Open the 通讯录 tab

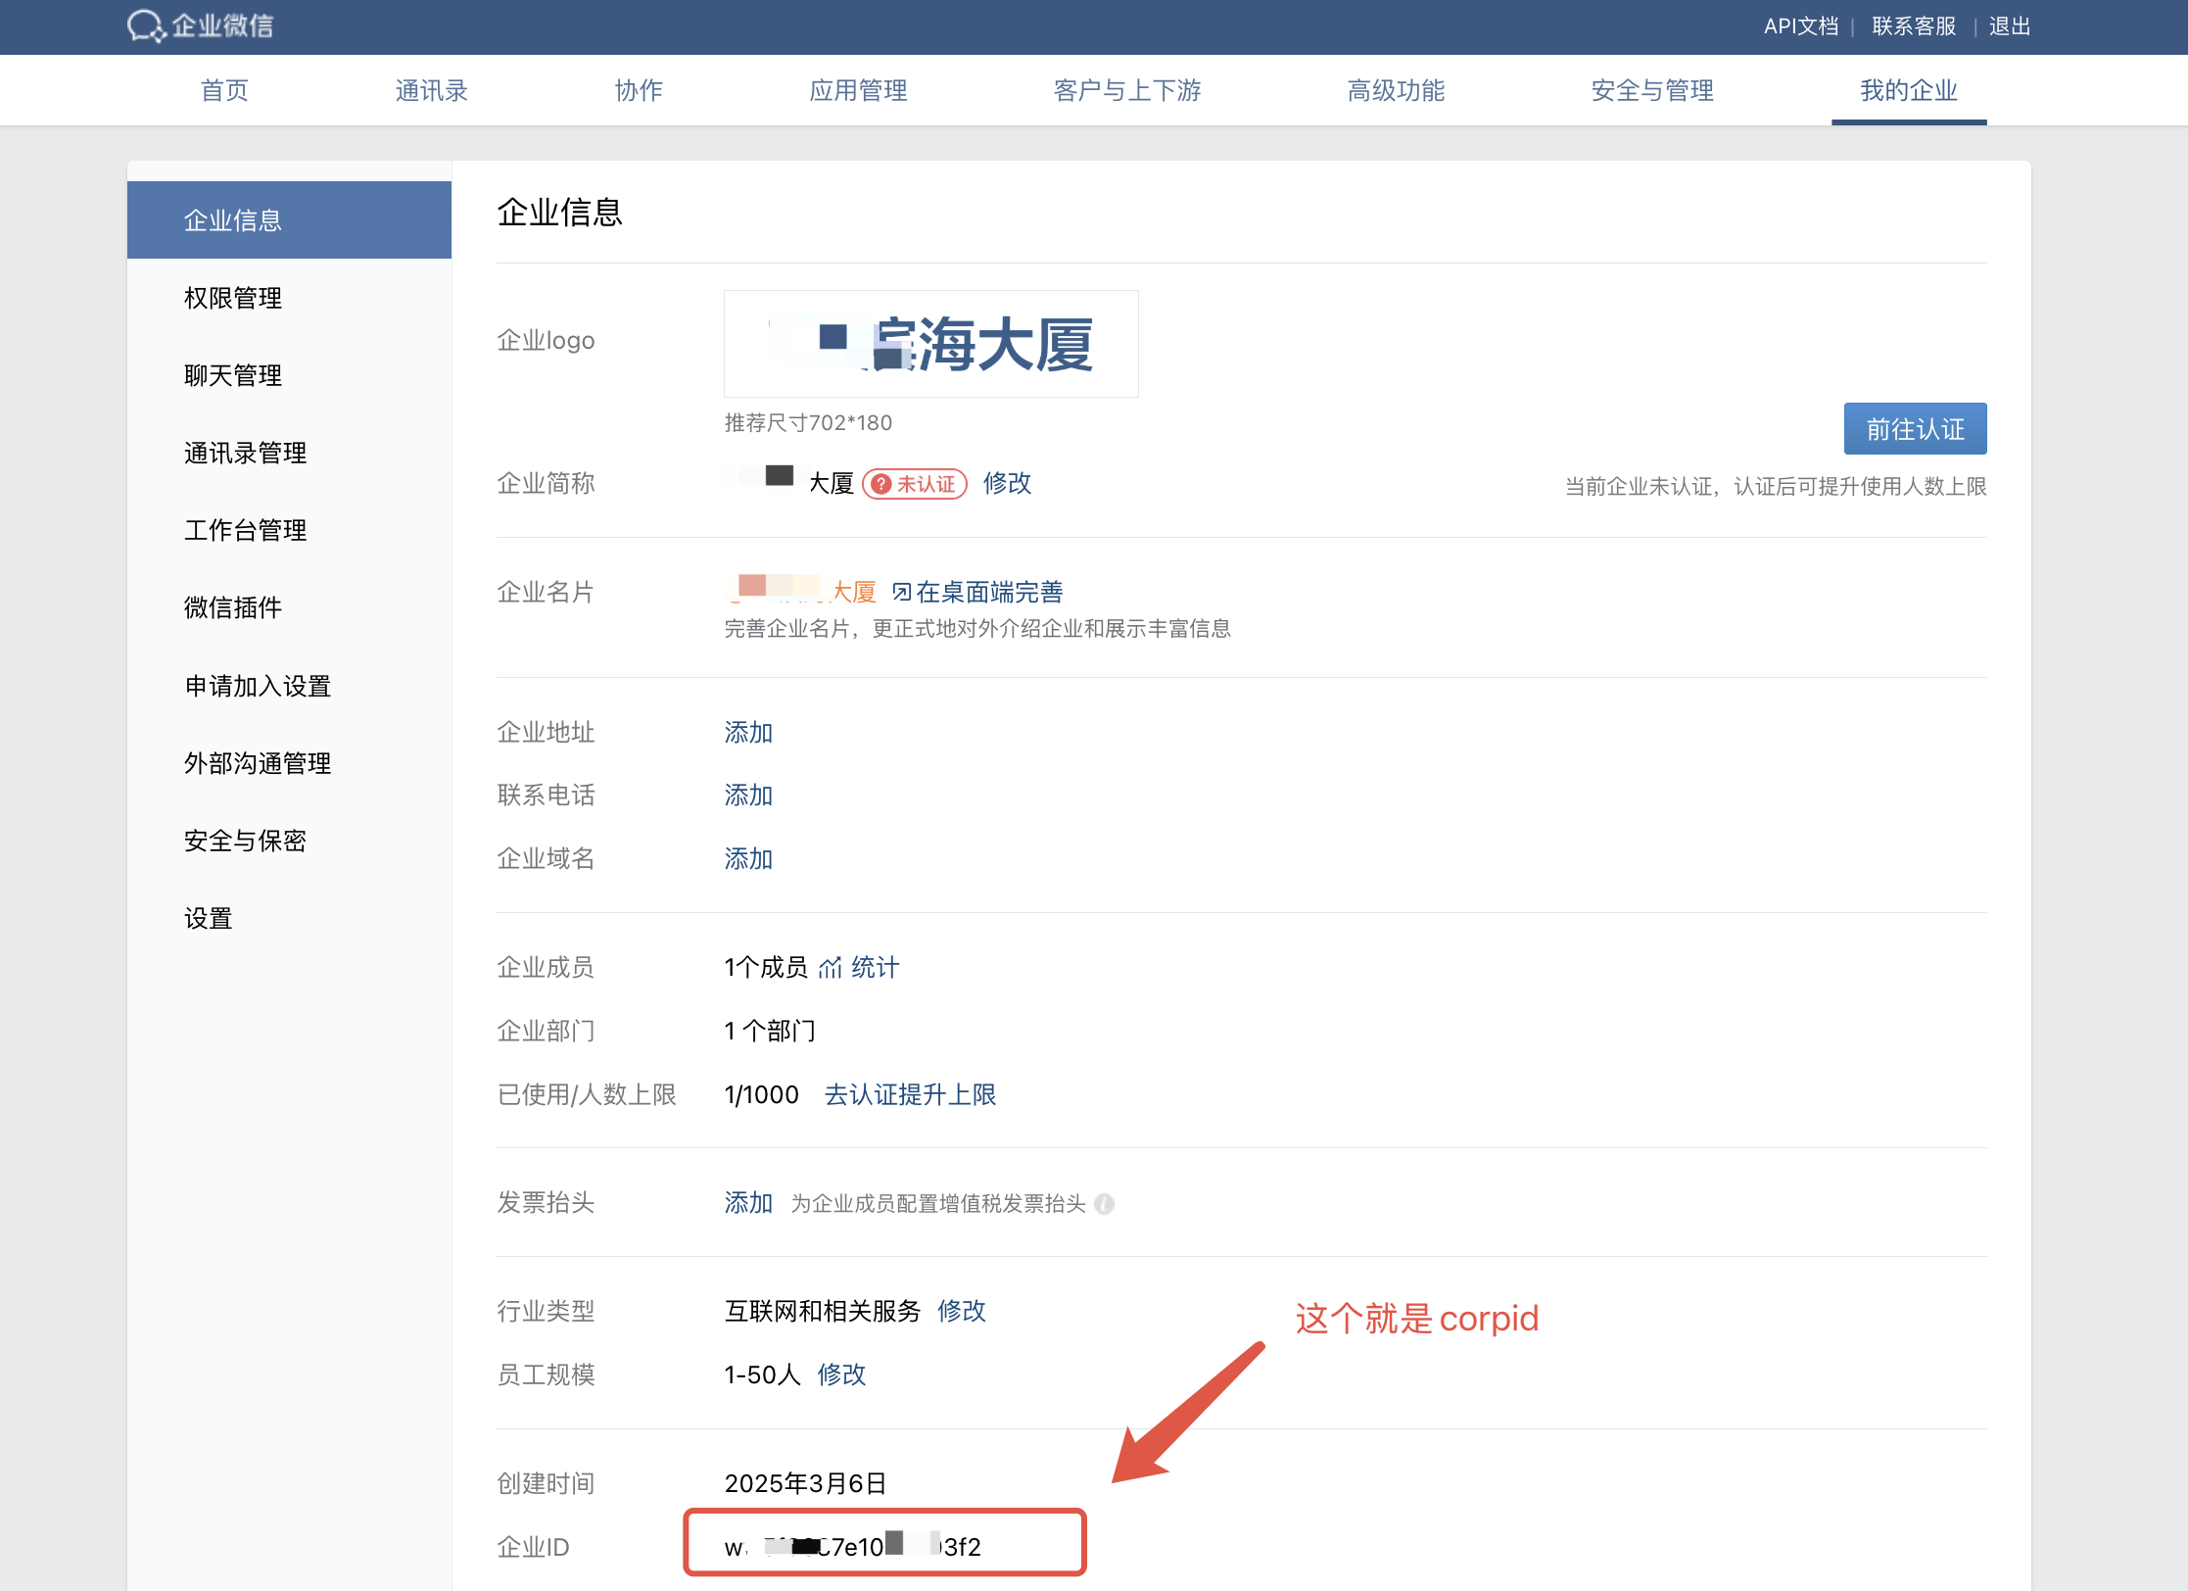431,90
